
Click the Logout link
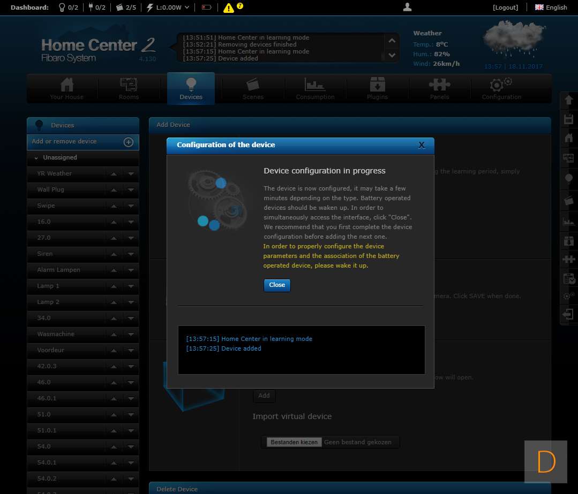(505, 7)
